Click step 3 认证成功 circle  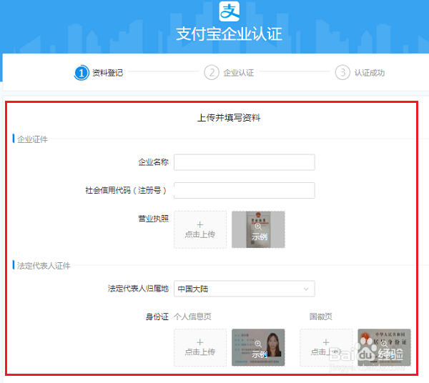point(342,72)
